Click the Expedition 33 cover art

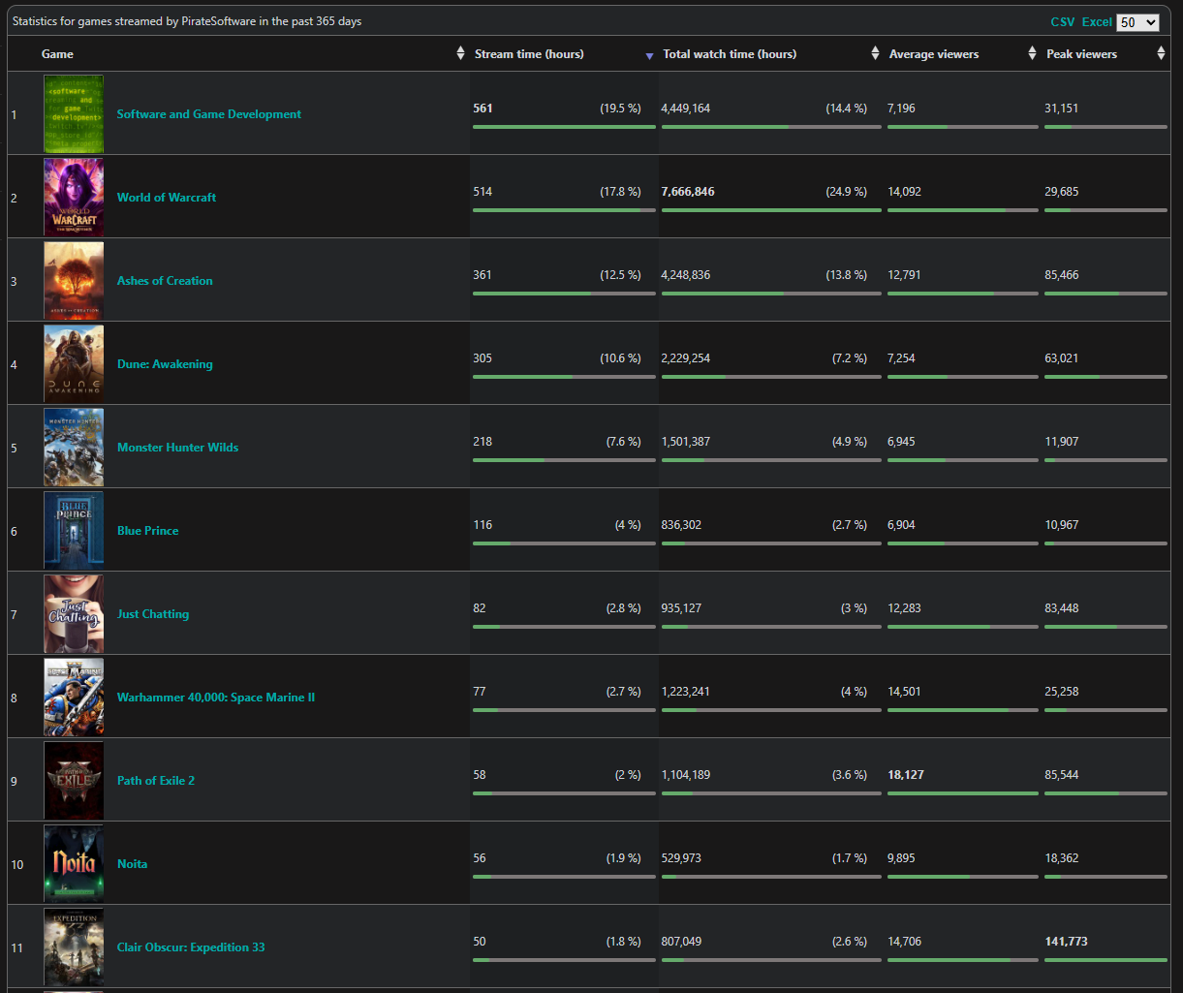point(74,946)
